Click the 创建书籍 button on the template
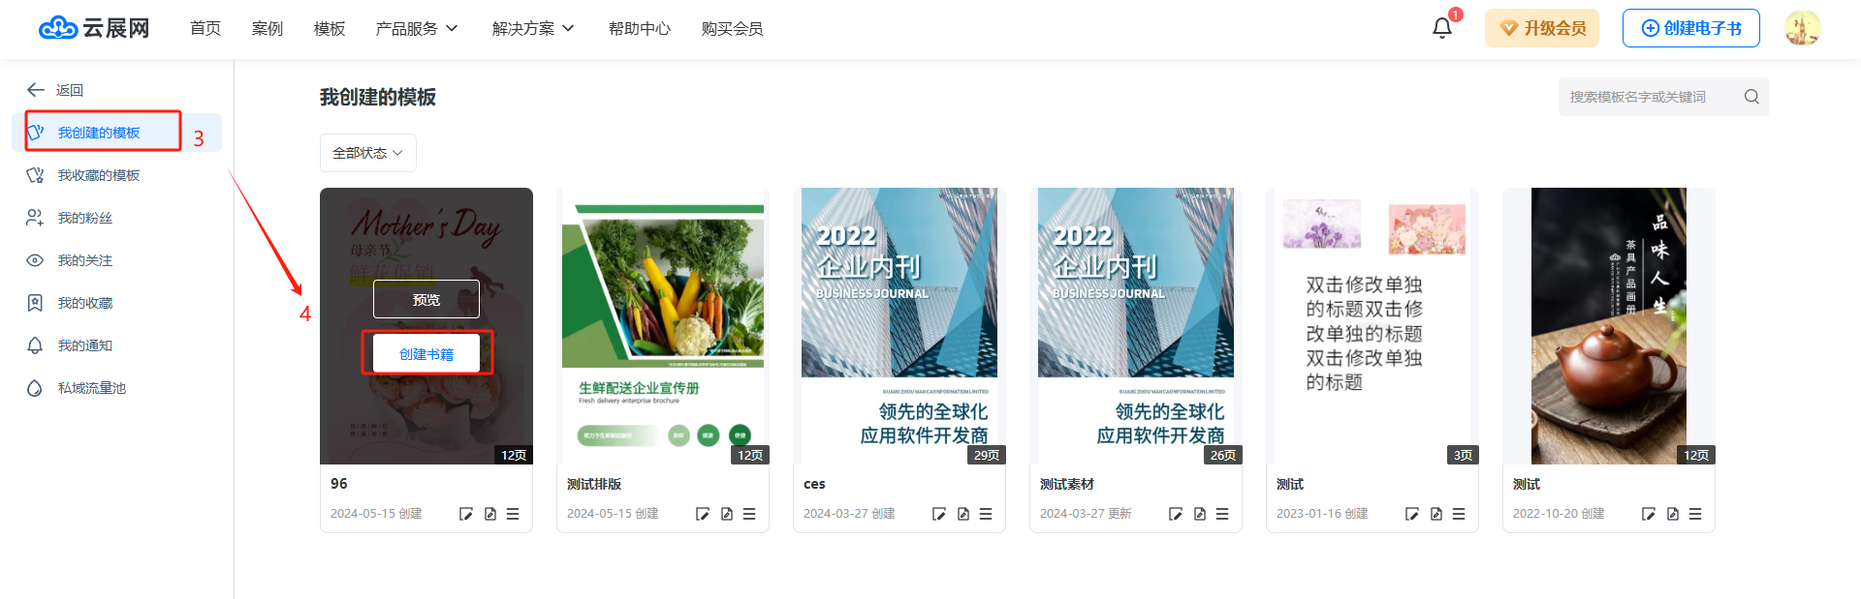This screenshot has width=1861, height=599. (x=426, y=354)
